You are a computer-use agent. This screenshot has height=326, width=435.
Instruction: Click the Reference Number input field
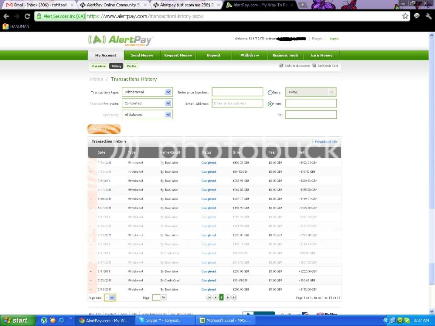(x=237, y=92)
